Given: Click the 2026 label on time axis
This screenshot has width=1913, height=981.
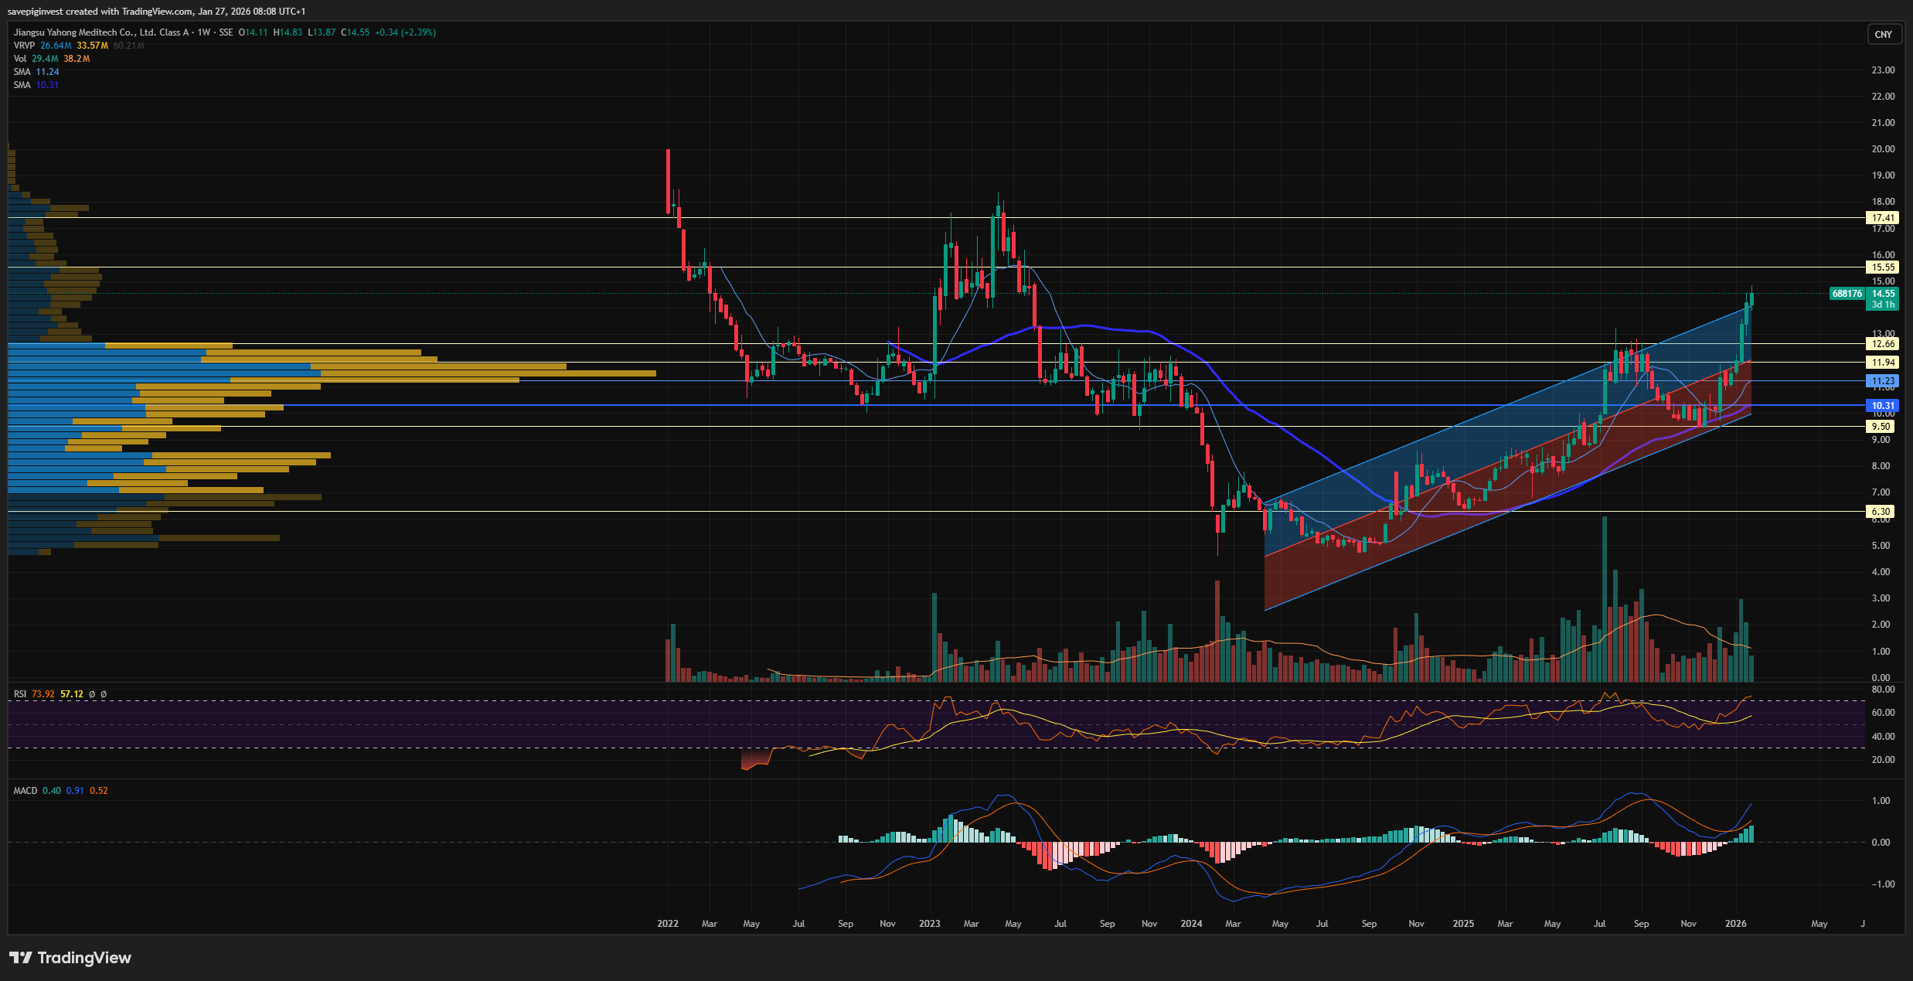Looking at the screenshot, I should point(1735,924).
